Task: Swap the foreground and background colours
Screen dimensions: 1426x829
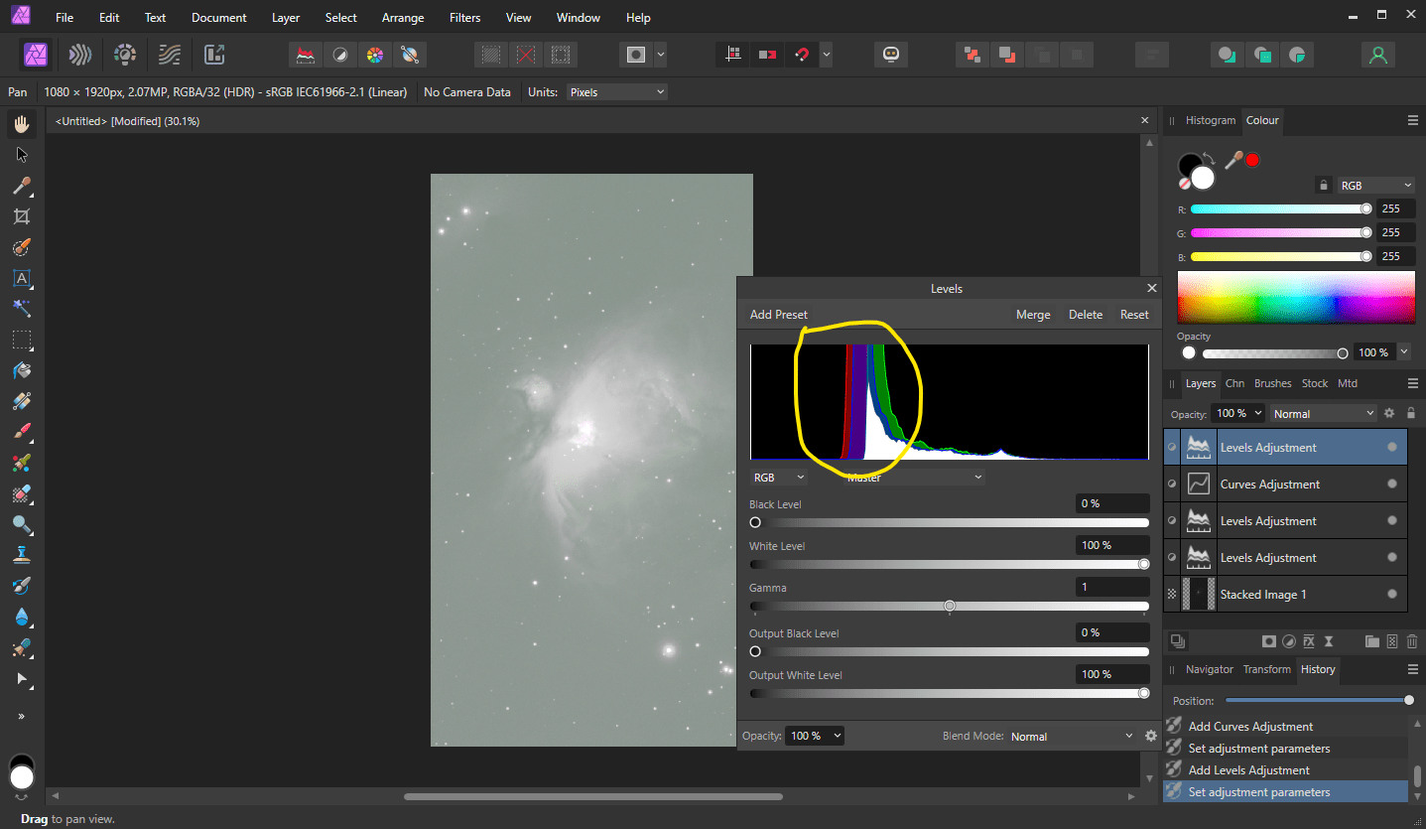Action: (x=1208, y=158)
